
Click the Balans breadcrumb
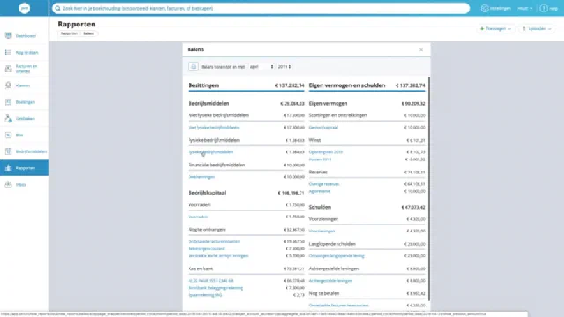pyautogui.click(x=88, y=33)
